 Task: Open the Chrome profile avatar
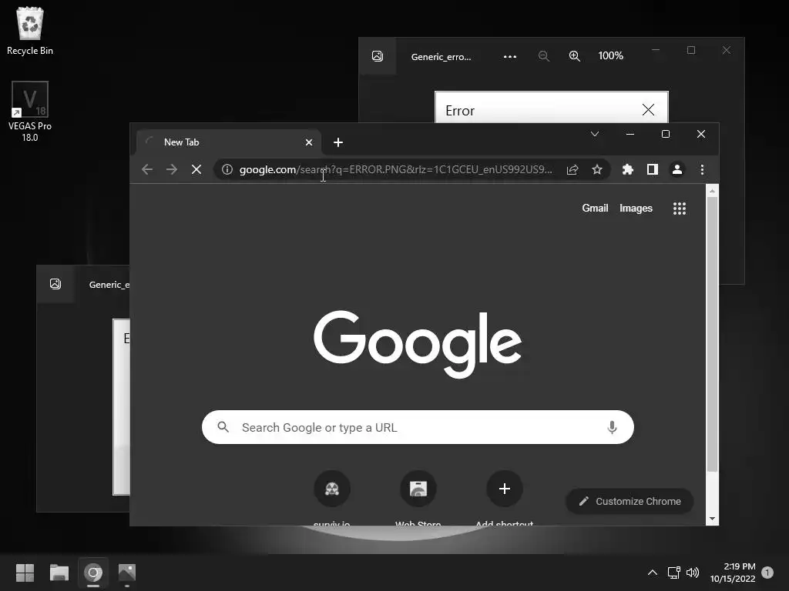[x=677, y=169]
